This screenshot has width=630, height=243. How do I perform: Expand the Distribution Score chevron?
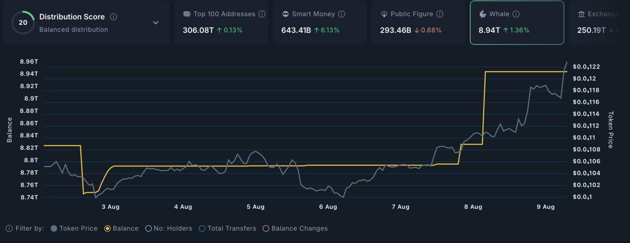click(156, 22)
